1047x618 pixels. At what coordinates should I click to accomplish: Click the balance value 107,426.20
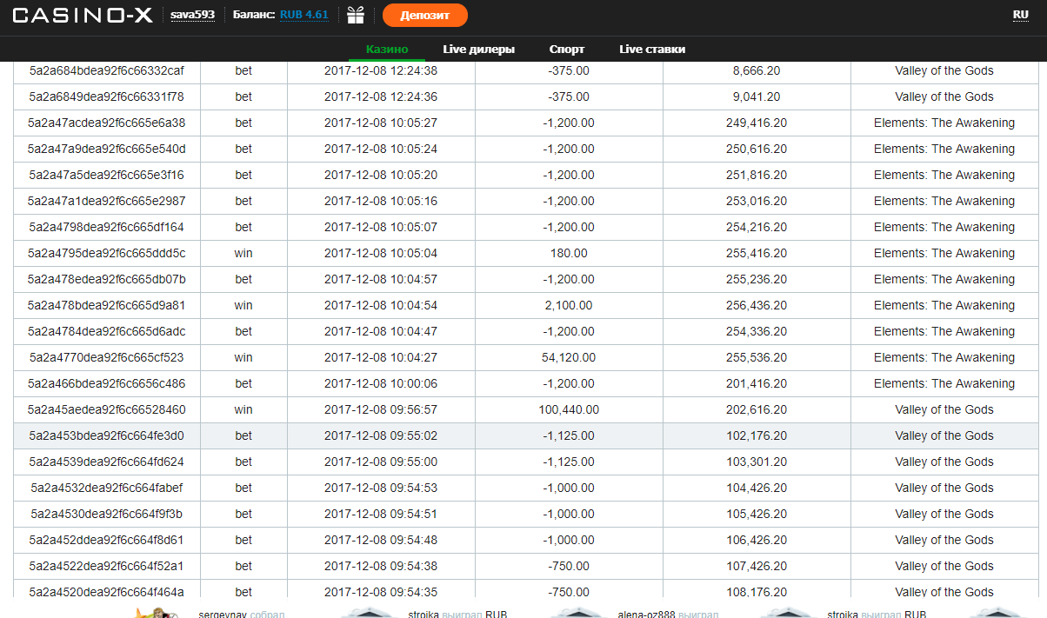click(x=757, y=566)
